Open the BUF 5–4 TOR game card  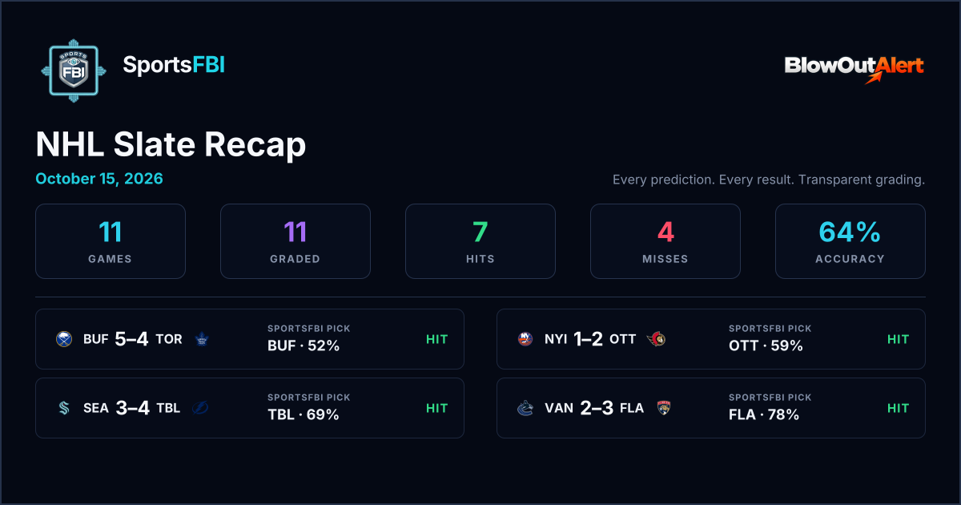click(250, 339)
